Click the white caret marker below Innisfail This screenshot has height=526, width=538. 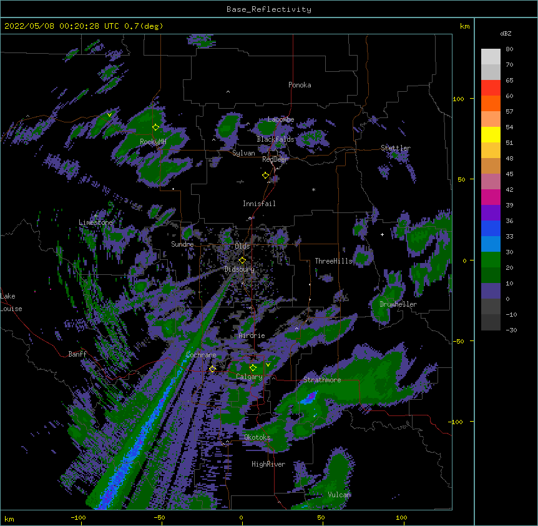(x=250, y=217)
